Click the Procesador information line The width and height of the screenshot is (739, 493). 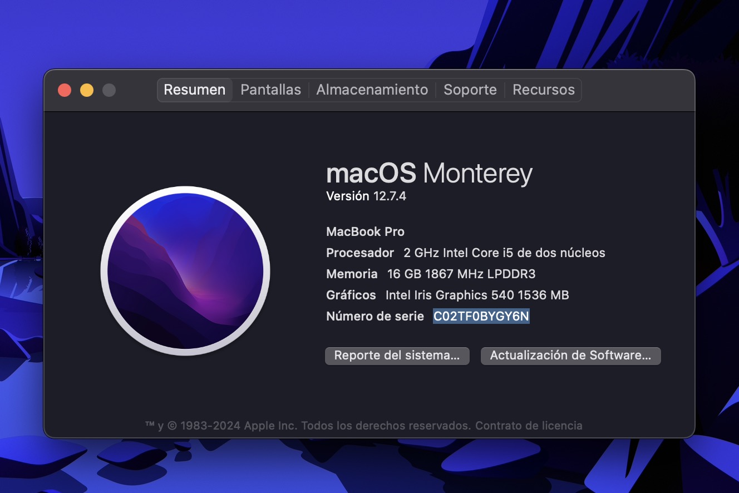[x=465, y=253]
